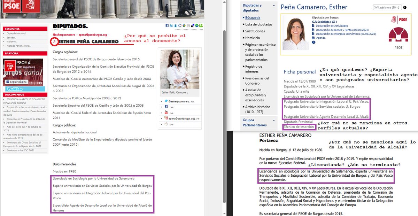Click email icon link epena@psoeburgos.org under photo
418x216 pixels.
tap(181, 118)
